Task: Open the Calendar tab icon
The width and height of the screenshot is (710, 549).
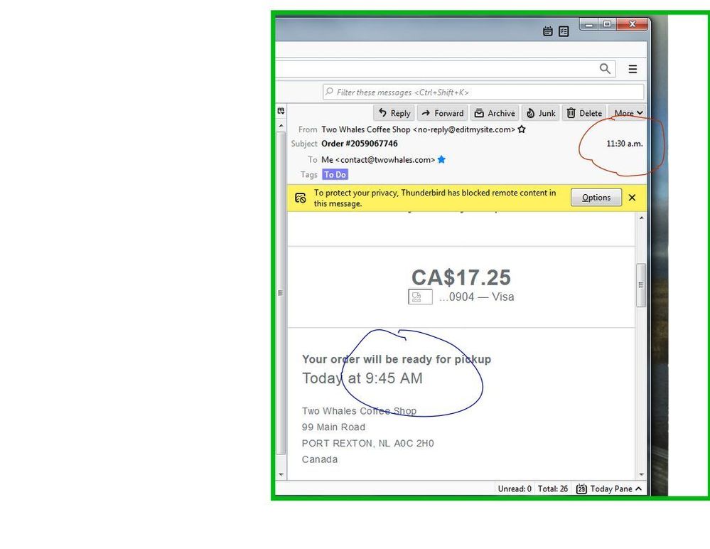Action: tap(547, 31)
